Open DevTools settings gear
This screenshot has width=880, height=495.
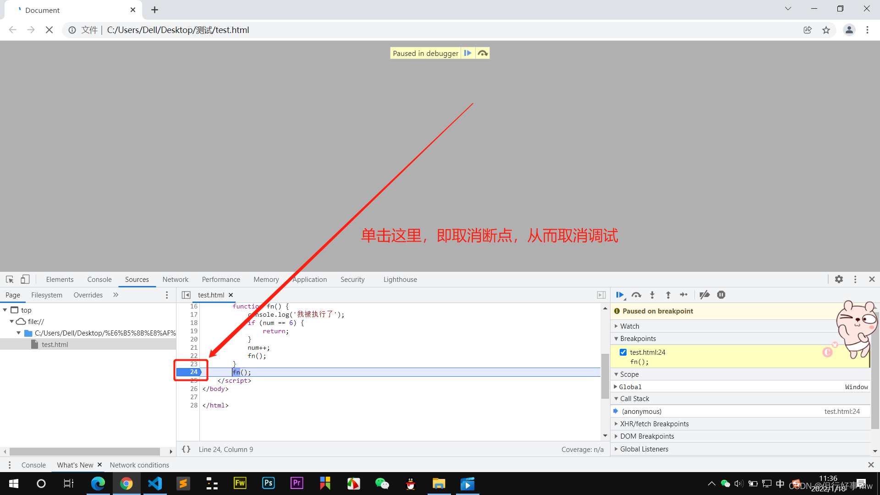point(839,279)
